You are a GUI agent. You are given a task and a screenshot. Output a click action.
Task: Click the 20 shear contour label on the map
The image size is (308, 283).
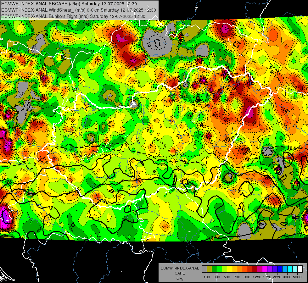(x=106, y=202)
